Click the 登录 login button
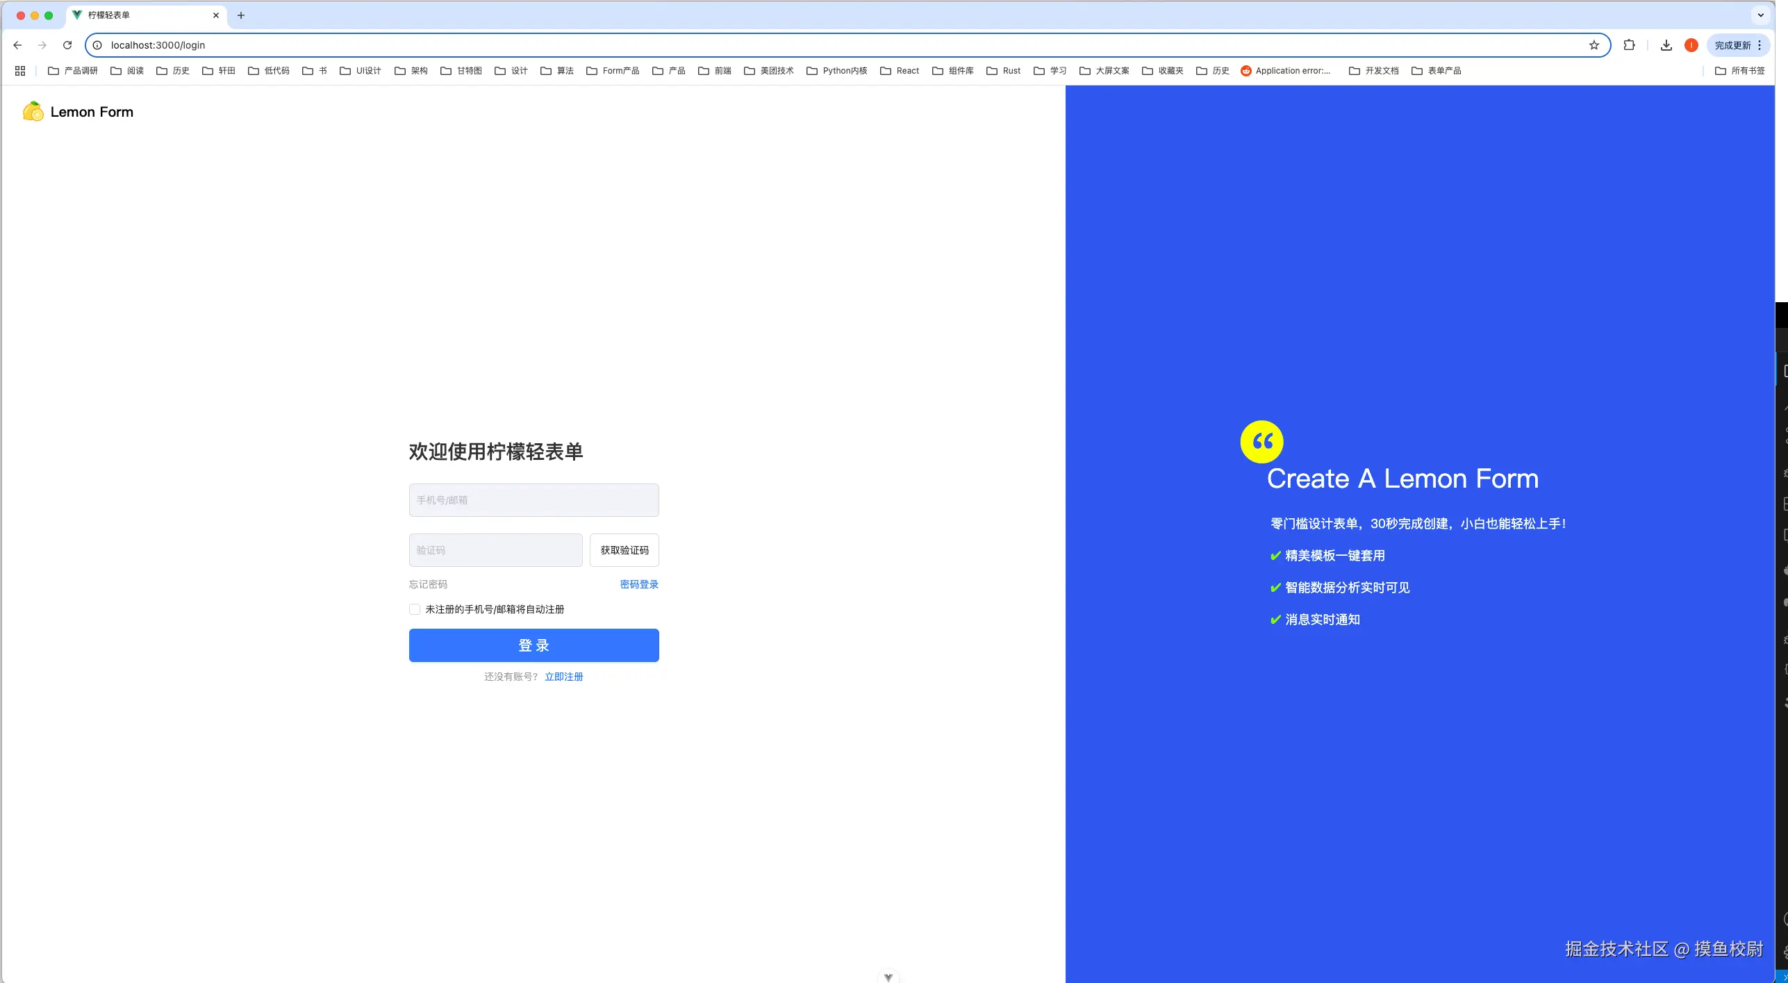Screen dimensions: 1788x983 (533, 645)
